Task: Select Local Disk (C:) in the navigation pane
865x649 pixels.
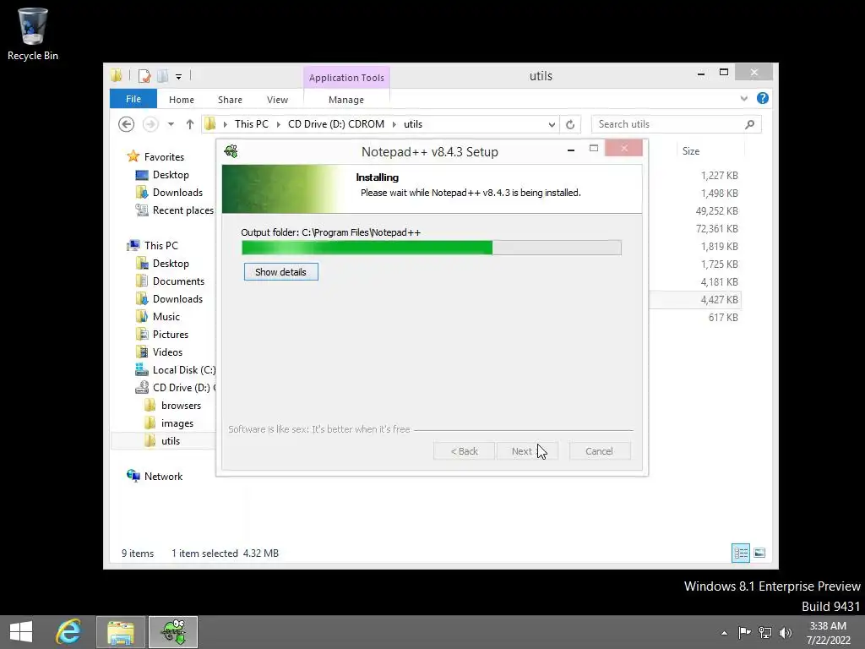Action: (183, 370)
